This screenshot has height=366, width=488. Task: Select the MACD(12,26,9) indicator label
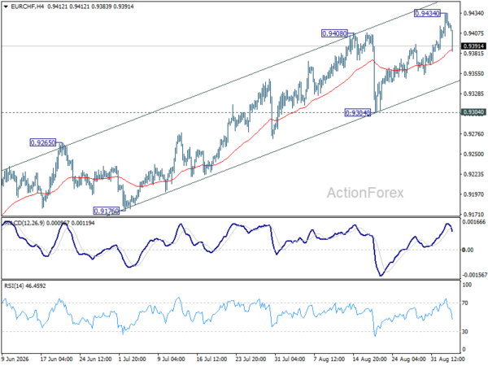coord(24,223)
